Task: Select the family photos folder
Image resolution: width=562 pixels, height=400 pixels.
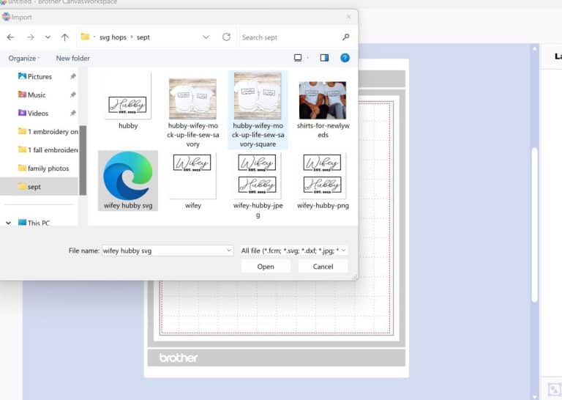Action: [48, 168]
